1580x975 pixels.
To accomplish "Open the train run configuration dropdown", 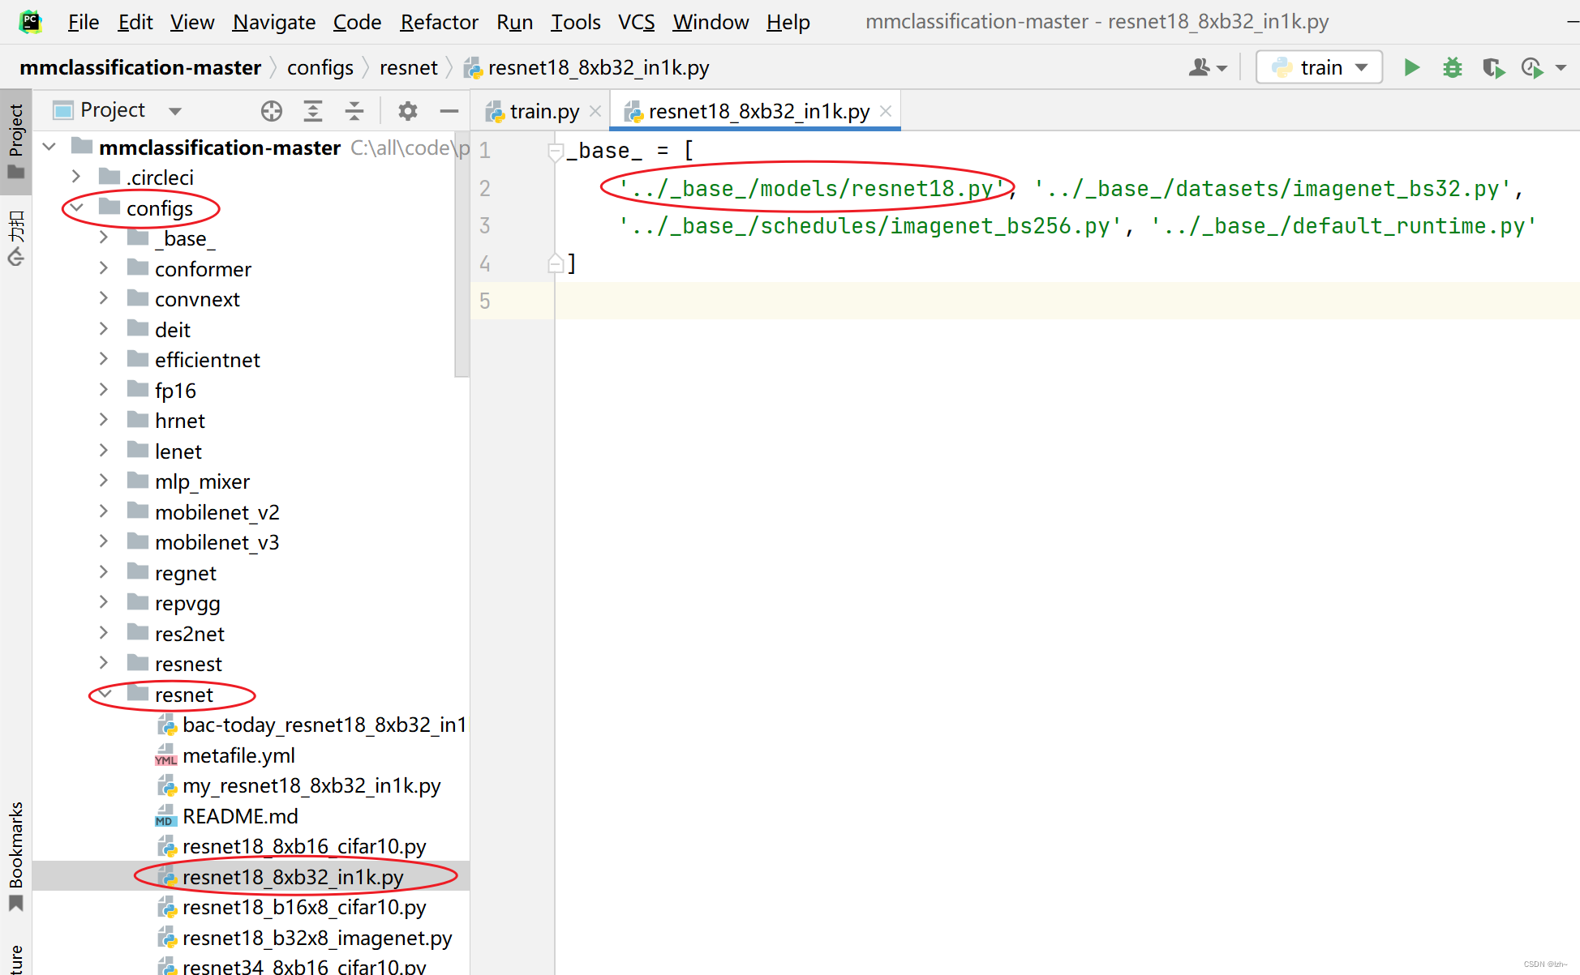I will pyautogui.click(x=1319, y=67).
